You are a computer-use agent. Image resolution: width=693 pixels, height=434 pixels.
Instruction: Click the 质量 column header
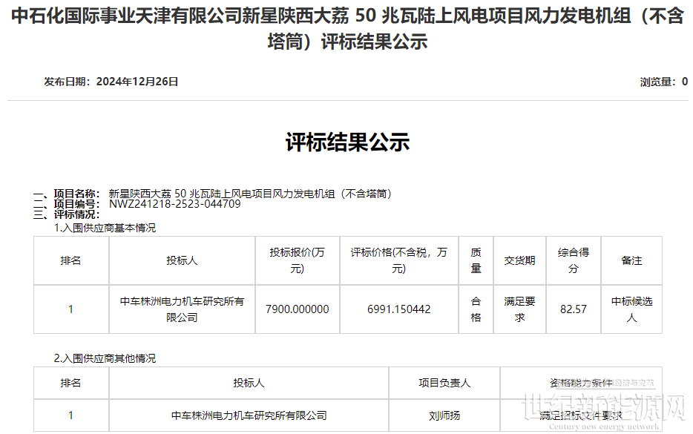pyautogui.click(x=476, y=260)
